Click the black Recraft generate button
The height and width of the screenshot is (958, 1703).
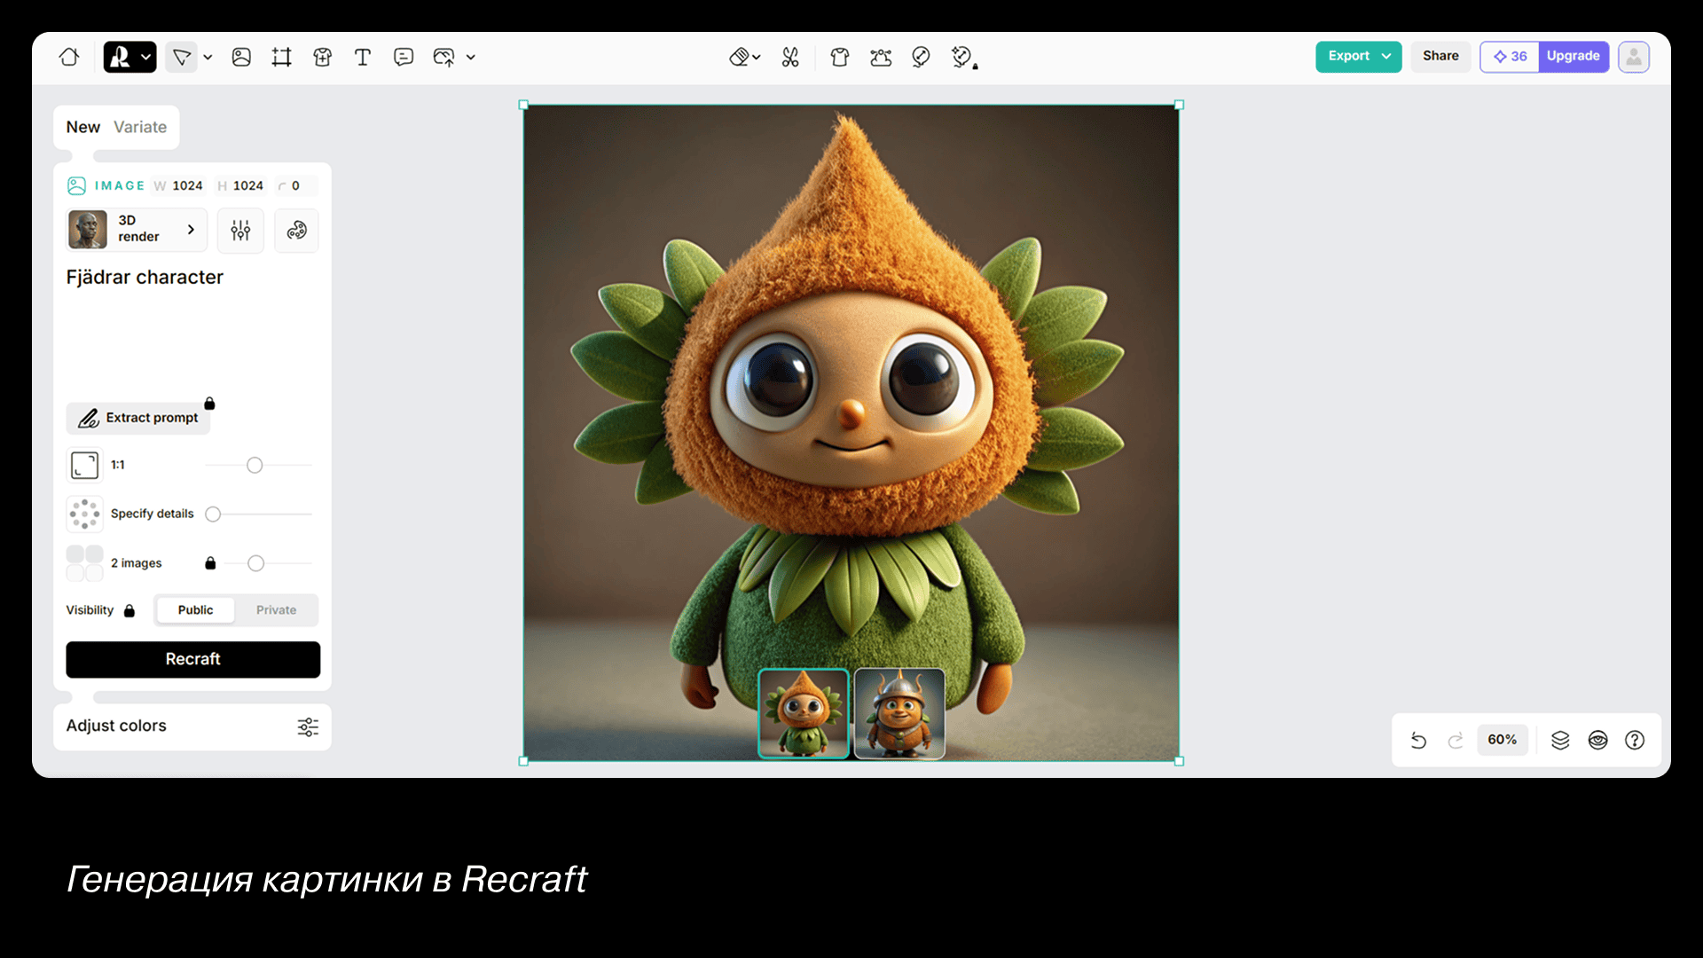coord(193,660)
